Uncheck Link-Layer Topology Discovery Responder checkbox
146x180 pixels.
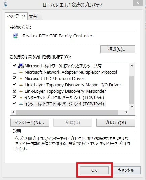point(14,91)
